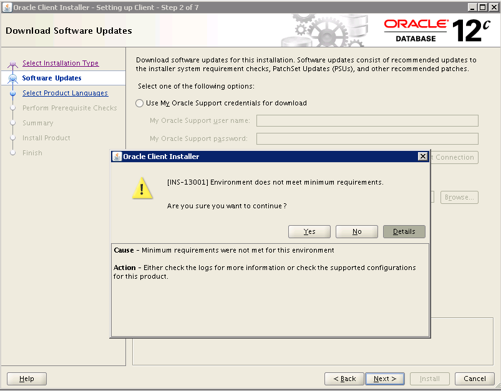Maximize the Oracle Client Installer main window
Screen dimensions: 501x391
483,7
